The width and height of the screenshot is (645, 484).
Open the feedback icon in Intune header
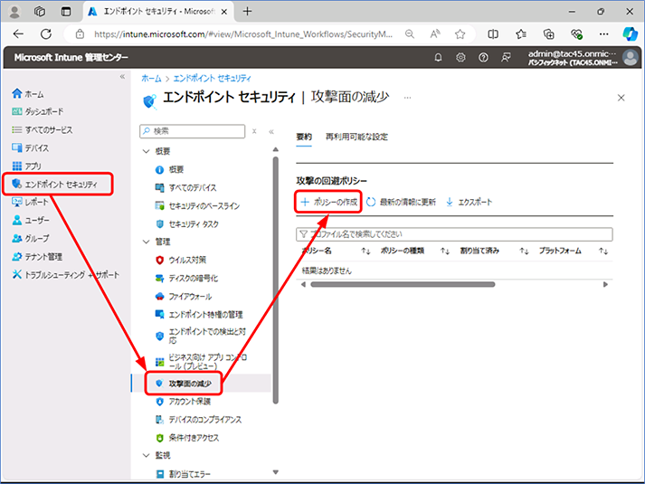click(x=506, y=58)
